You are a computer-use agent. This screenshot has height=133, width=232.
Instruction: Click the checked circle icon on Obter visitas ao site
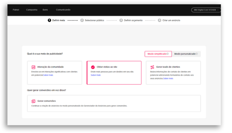tap(93, 67)
